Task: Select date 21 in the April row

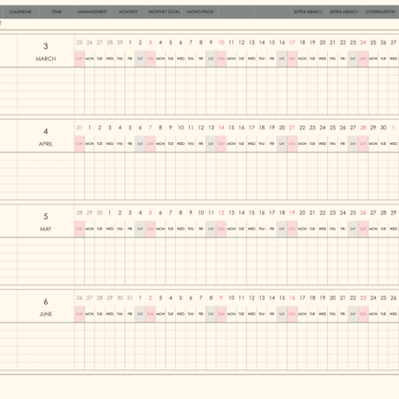Action: click(x=292, y=128)
